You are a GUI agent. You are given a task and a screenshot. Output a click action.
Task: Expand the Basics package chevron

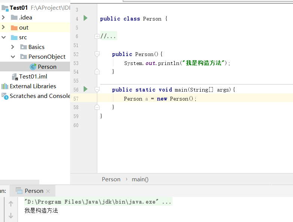tap(12, 47)
